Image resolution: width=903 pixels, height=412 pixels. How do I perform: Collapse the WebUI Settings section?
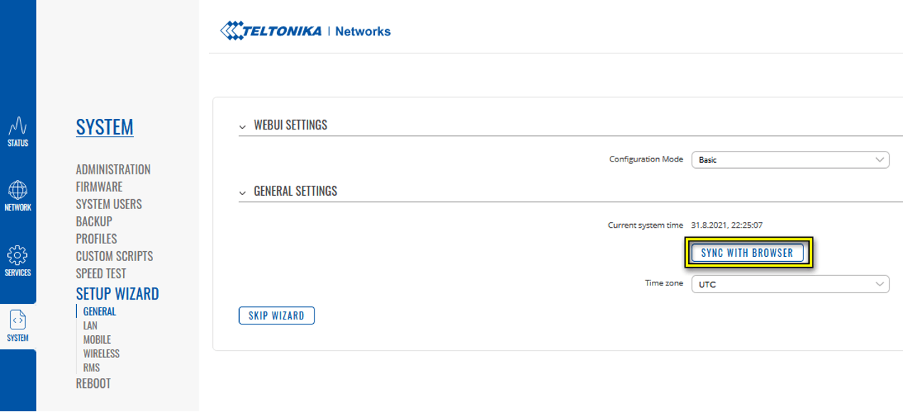tap(243, 127)
